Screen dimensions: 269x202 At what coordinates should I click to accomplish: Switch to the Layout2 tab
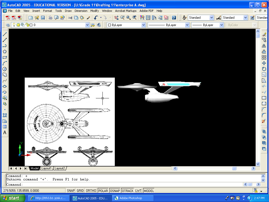point(60,168)
